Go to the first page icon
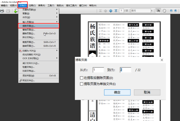The width and height of the screenshot is (180, 121). click(100, 11)
